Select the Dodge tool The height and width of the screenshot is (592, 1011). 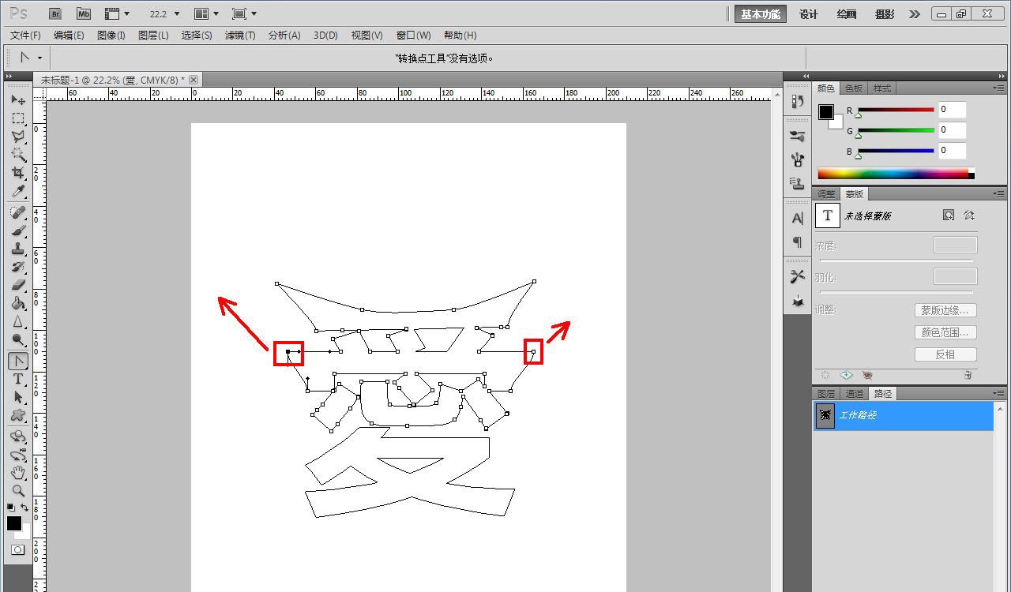(x=18, y=339)
